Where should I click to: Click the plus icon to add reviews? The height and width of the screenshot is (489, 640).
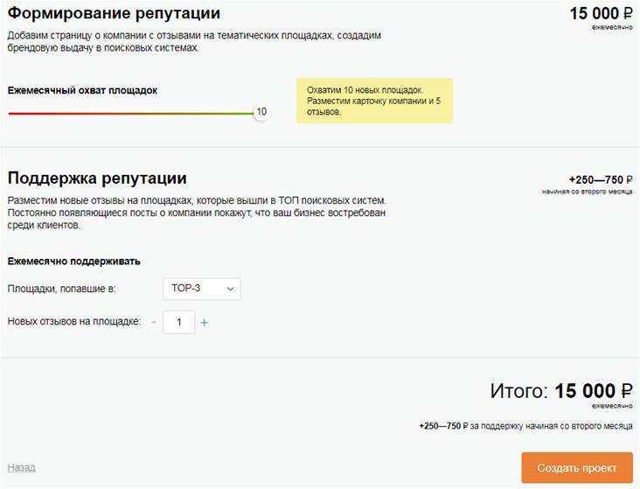(x=205, y=323)
